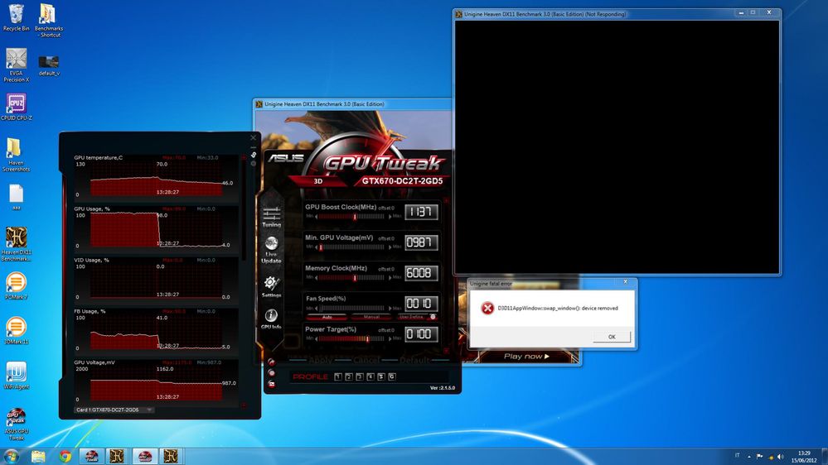The width and height of the screenshot is (828, 465).
Task: Click the Power Target value field 0100
Action: coord(421,334)
